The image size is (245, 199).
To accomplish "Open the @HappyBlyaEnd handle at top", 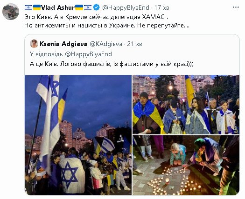I will (x=126, y=7).
